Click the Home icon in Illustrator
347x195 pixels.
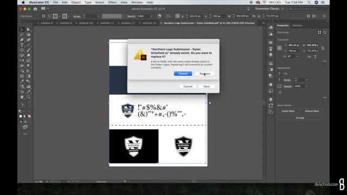click(x=35, y=9)
